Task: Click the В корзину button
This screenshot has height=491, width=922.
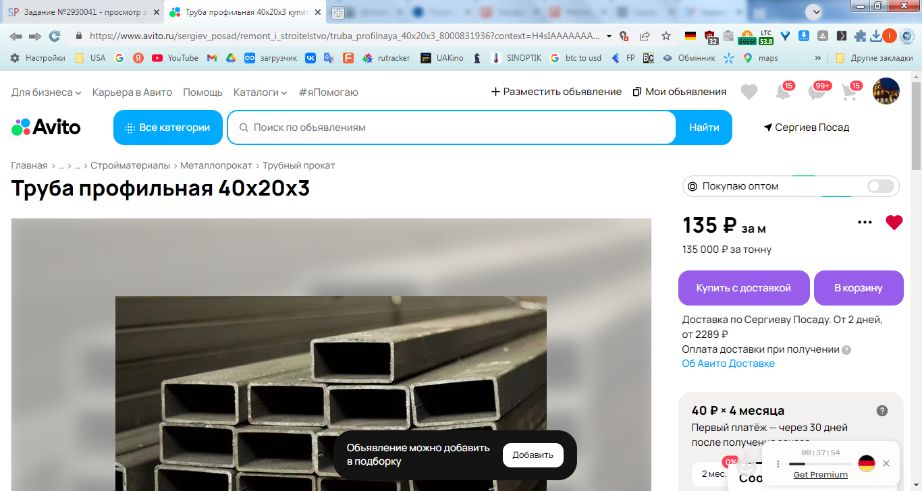Action: click(858, 288)
